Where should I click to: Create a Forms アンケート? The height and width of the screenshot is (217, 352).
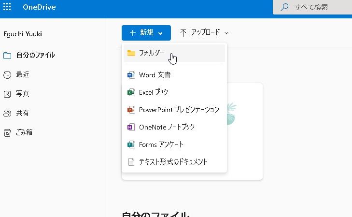174,145
